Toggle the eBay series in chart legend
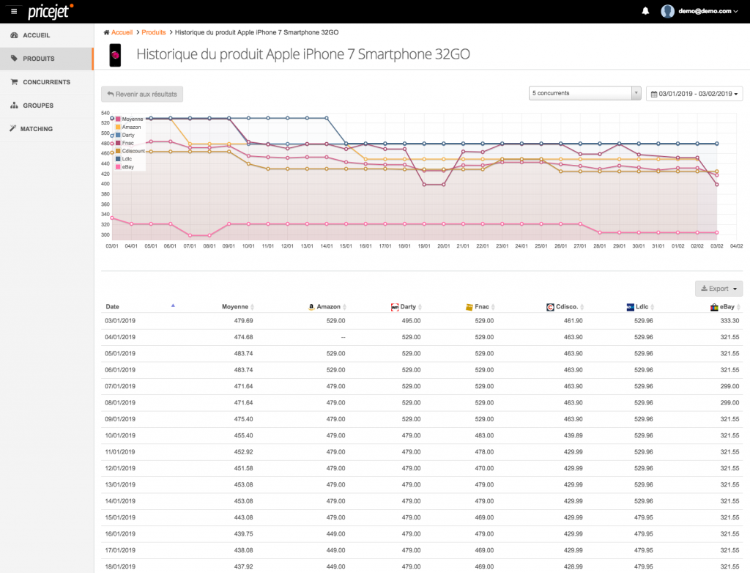750x573 pixels. tap(127, 167)
